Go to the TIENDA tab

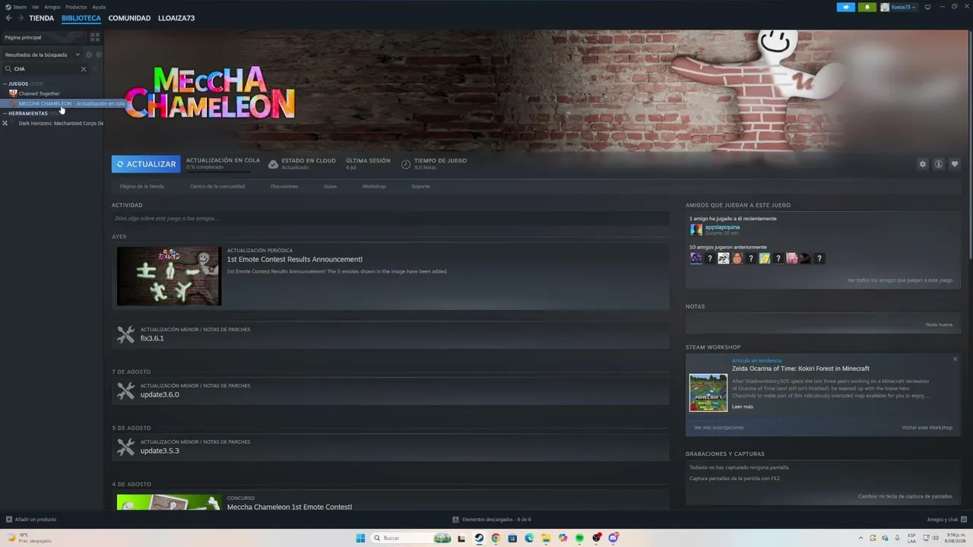coord(42,18)
